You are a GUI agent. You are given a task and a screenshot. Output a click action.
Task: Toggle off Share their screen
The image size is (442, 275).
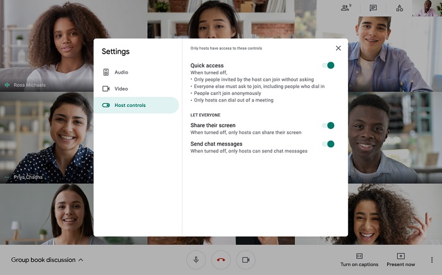328,125
